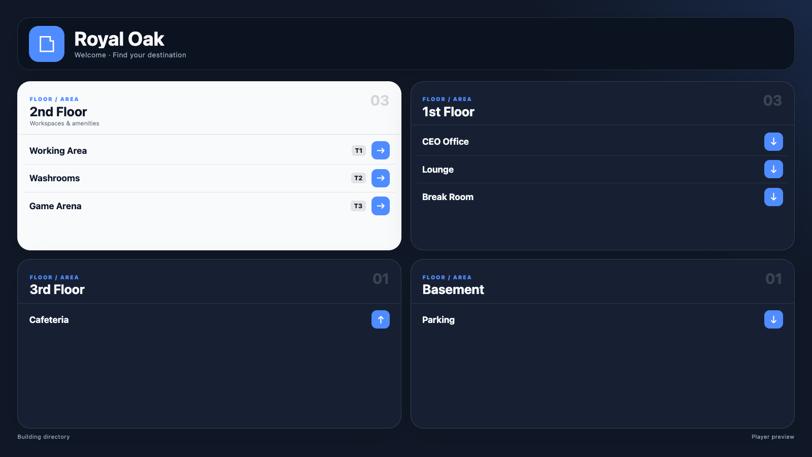Image resolution: width=812 pixels, height=457 pixels.
Task: Click the right arrow for Washrooms
Action: [381, 178]
